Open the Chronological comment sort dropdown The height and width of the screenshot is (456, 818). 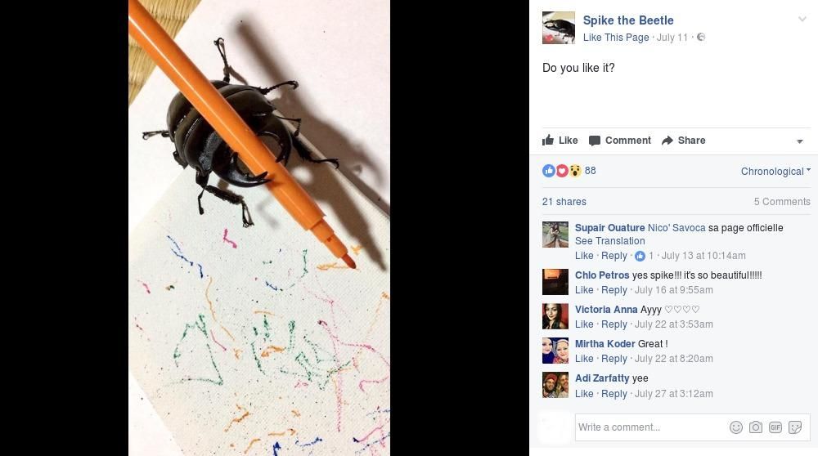[x=775, y=172]
